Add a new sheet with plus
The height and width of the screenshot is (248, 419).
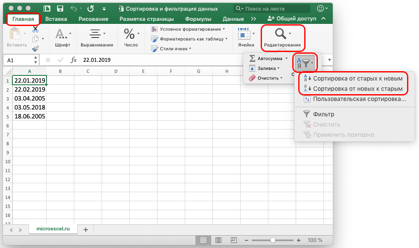[85, 230]
